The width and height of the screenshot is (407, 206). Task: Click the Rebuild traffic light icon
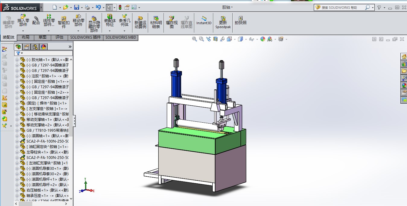pos(120,8)
